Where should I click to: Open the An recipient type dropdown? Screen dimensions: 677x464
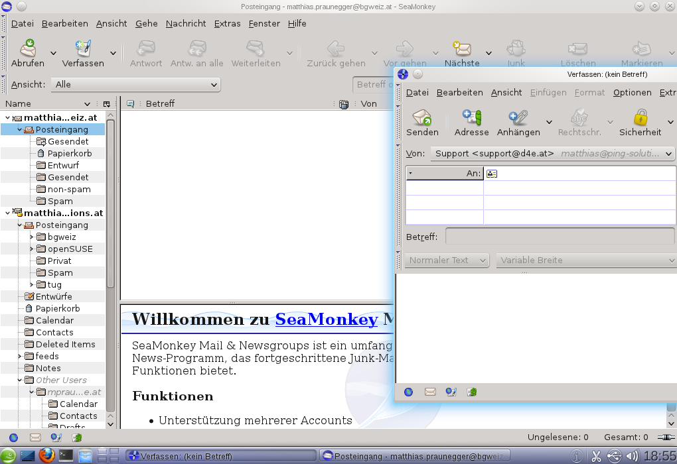(444, 174)
